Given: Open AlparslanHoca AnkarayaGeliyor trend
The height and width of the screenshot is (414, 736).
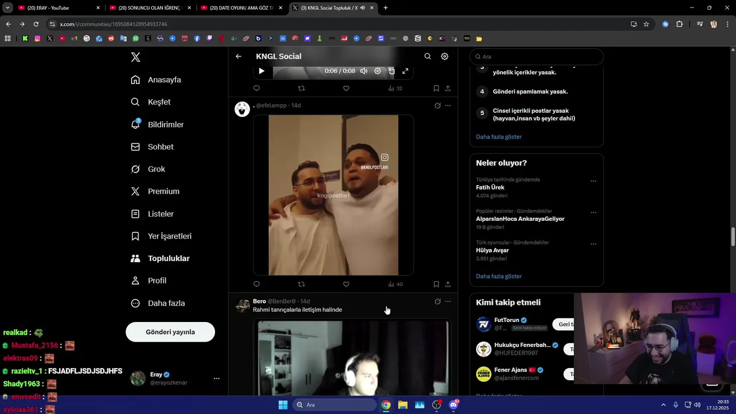Looking at the screenshot, I should (520, 219).
